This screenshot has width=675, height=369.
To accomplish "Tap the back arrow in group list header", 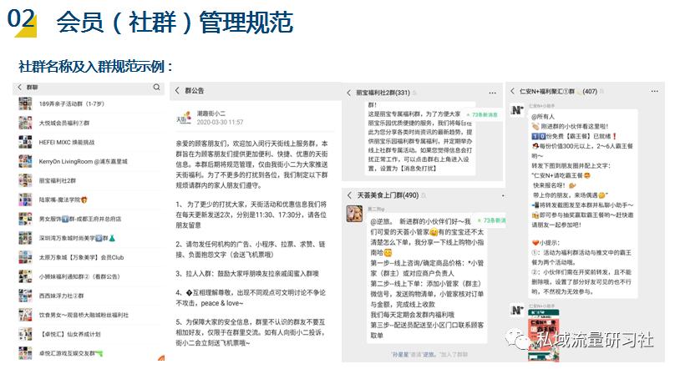I will [x=19, y=88].
